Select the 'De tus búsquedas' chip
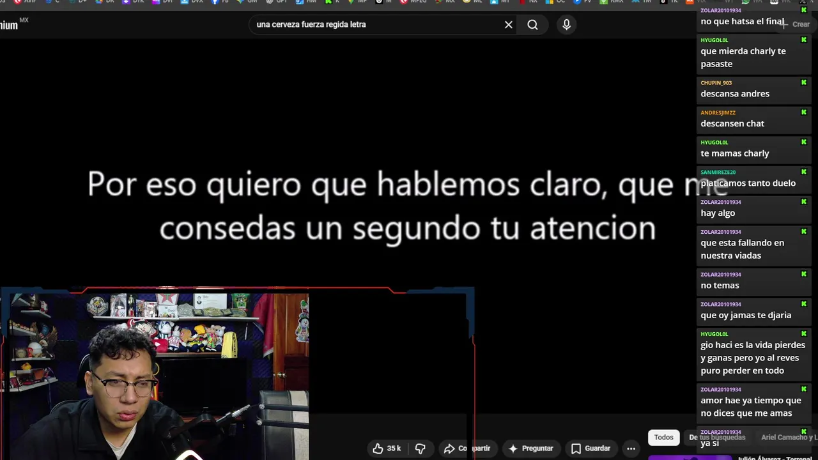 tap(717, 438)
